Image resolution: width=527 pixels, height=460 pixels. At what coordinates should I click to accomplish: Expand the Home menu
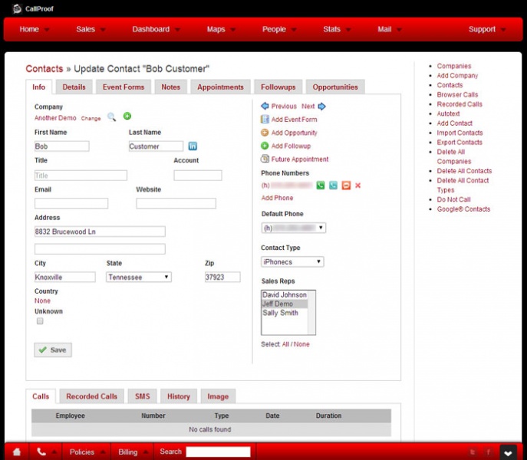35,29
